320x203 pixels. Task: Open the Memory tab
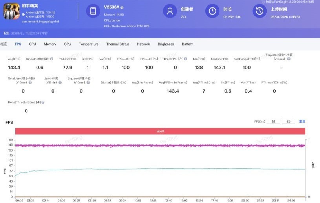point(50,44)
